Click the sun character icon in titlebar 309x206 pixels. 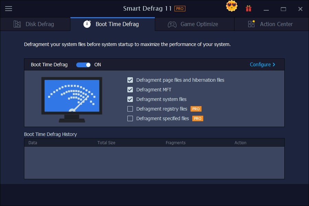[232, 6]
